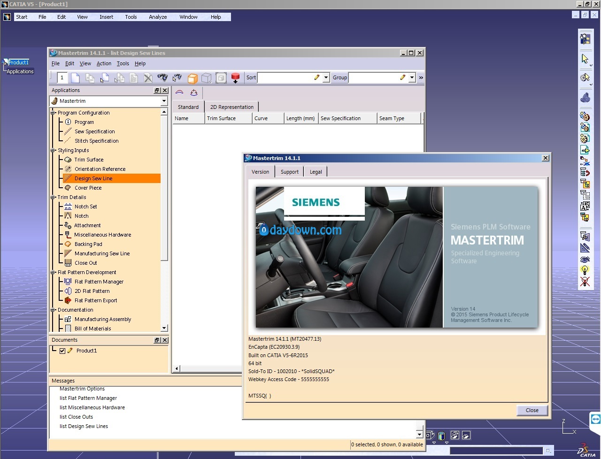
Task: Click the CATIA workbench icon beside Start menu
Action: coord(7,17)
